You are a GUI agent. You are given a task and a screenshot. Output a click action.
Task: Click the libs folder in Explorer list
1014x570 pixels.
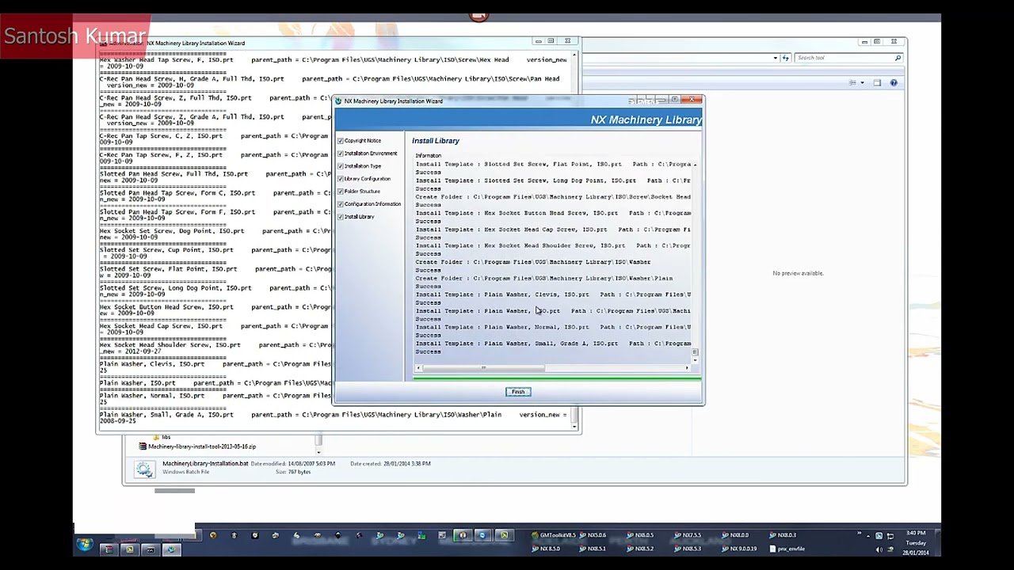click(161, 437)
